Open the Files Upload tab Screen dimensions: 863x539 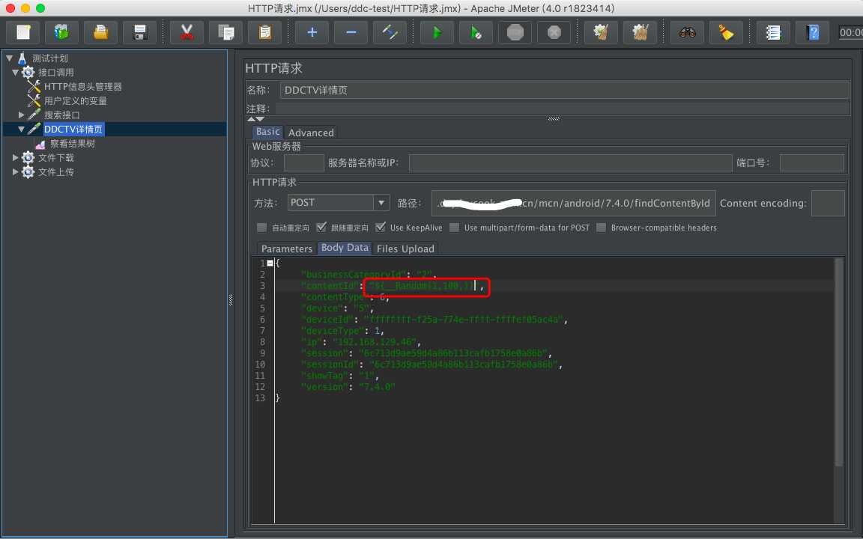(405, 249)
